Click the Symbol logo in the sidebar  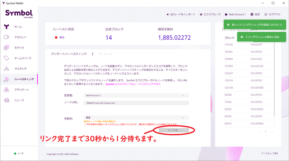pos(19,14)
